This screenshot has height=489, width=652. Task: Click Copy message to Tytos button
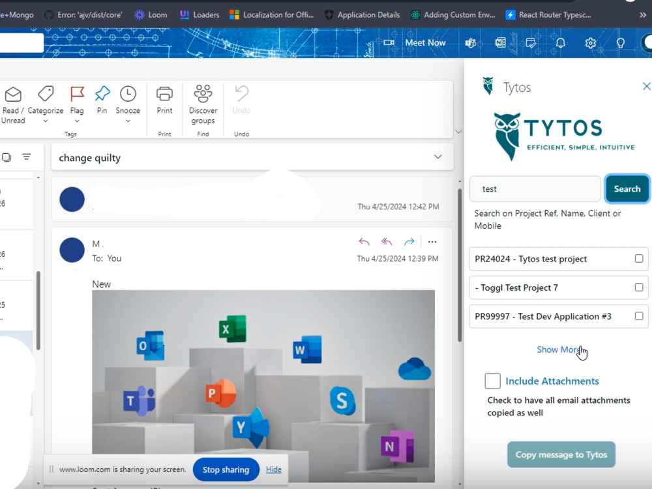point(561,454)
